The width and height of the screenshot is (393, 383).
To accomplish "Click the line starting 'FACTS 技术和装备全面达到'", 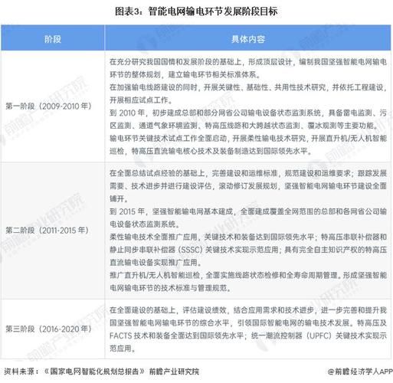I will point(248,336).
